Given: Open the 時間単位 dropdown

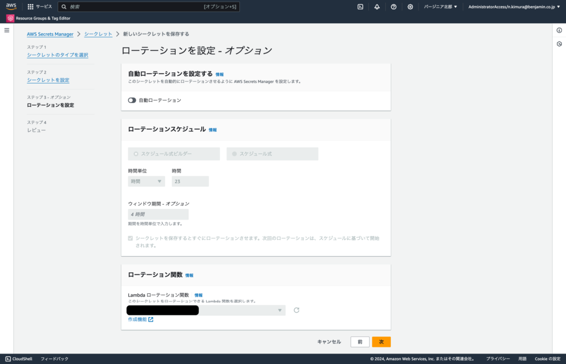Looking at the screenshot, I should [146, 181].
